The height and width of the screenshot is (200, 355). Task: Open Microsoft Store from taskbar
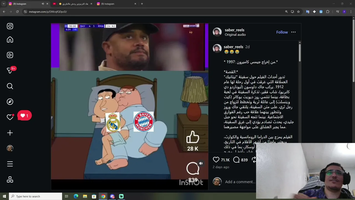94,196
